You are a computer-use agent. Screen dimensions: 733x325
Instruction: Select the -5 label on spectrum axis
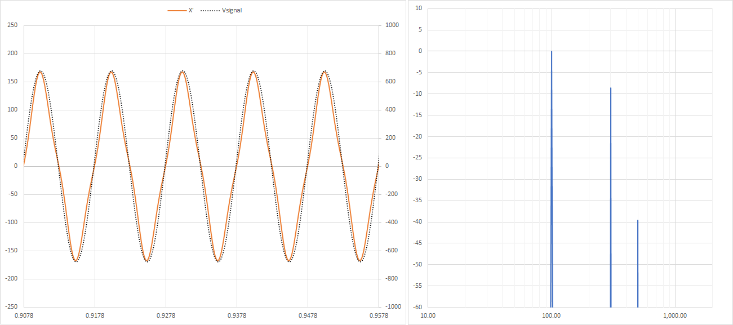(x=419, y=72)
